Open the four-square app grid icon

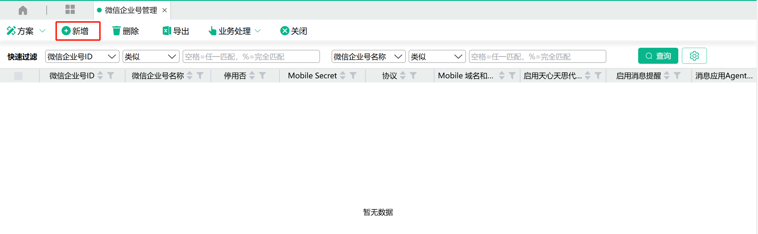(70, 9)
